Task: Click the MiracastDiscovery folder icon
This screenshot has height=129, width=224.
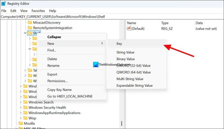Action: pyautogui.click(x=30, y=23)
